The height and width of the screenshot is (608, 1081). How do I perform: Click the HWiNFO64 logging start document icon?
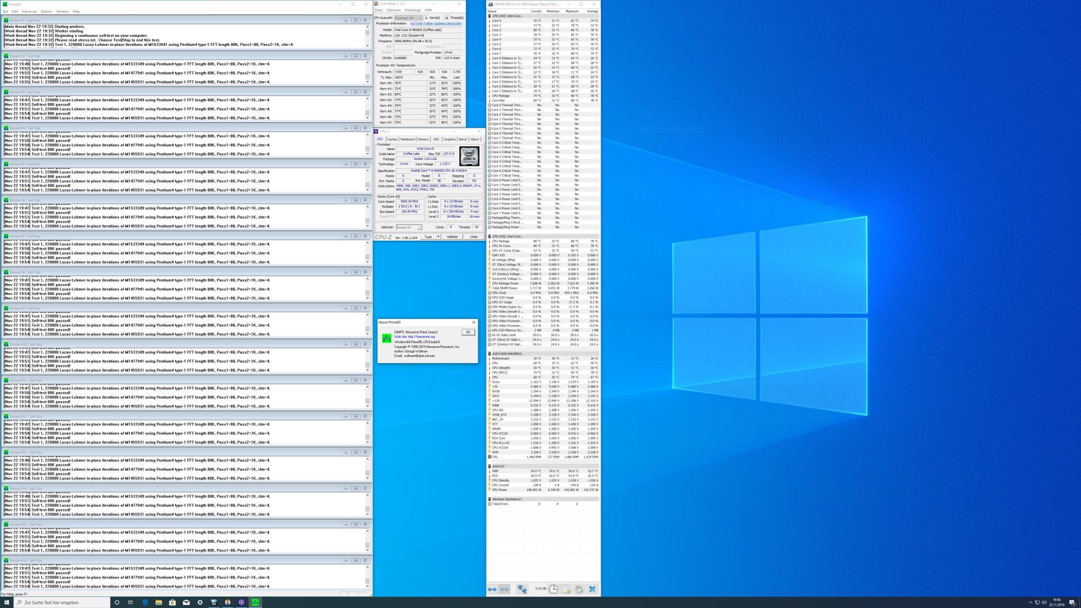coord(566,589)
